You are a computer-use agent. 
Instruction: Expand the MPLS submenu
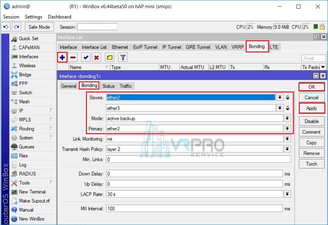point(51,119)
